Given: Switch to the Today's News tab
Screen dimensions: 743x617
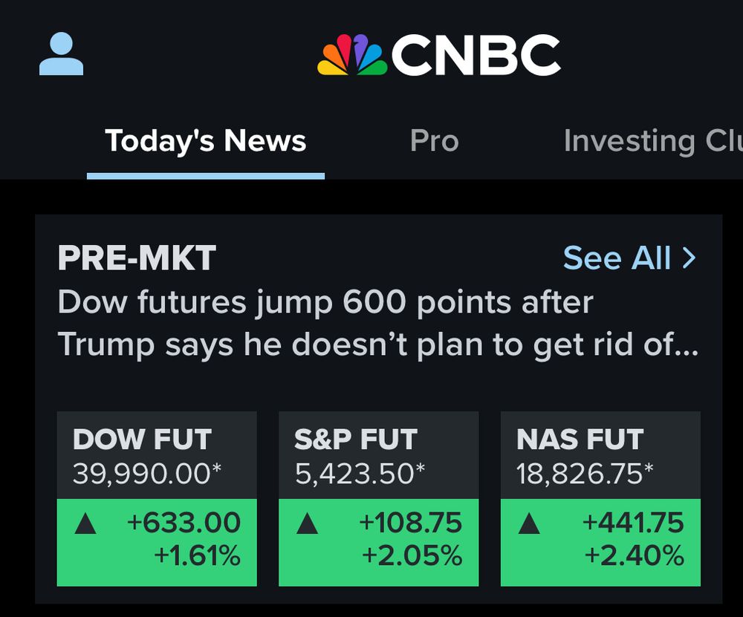Looking at the screenshot, I should click(x=206, y=140).
